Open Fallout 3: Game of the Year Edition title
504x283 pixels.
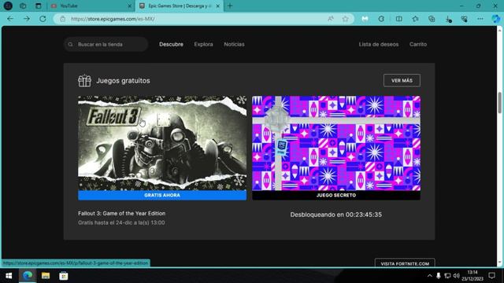[121, 213]
